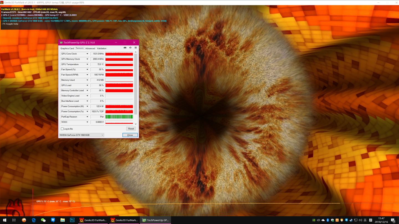This screenshot has width=399, height=224.
Task: Open the GPU-Z hamburger menu icon
Action: click(135, 48)
